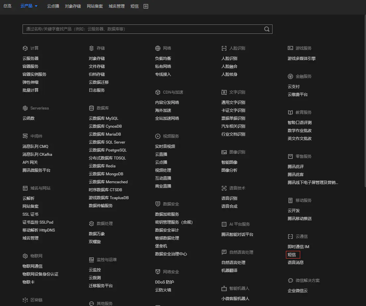
Task: Click the 网络安全 shield icon
Action: click(158, 272)
